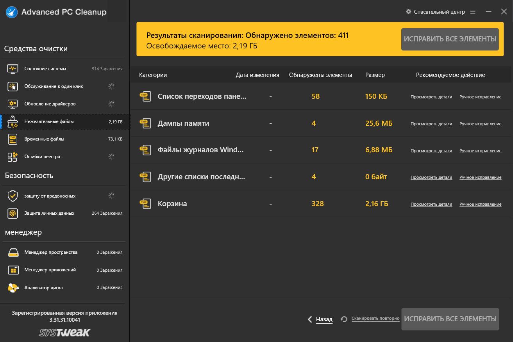Click the Space Manager drive icon

click(13, 253)
